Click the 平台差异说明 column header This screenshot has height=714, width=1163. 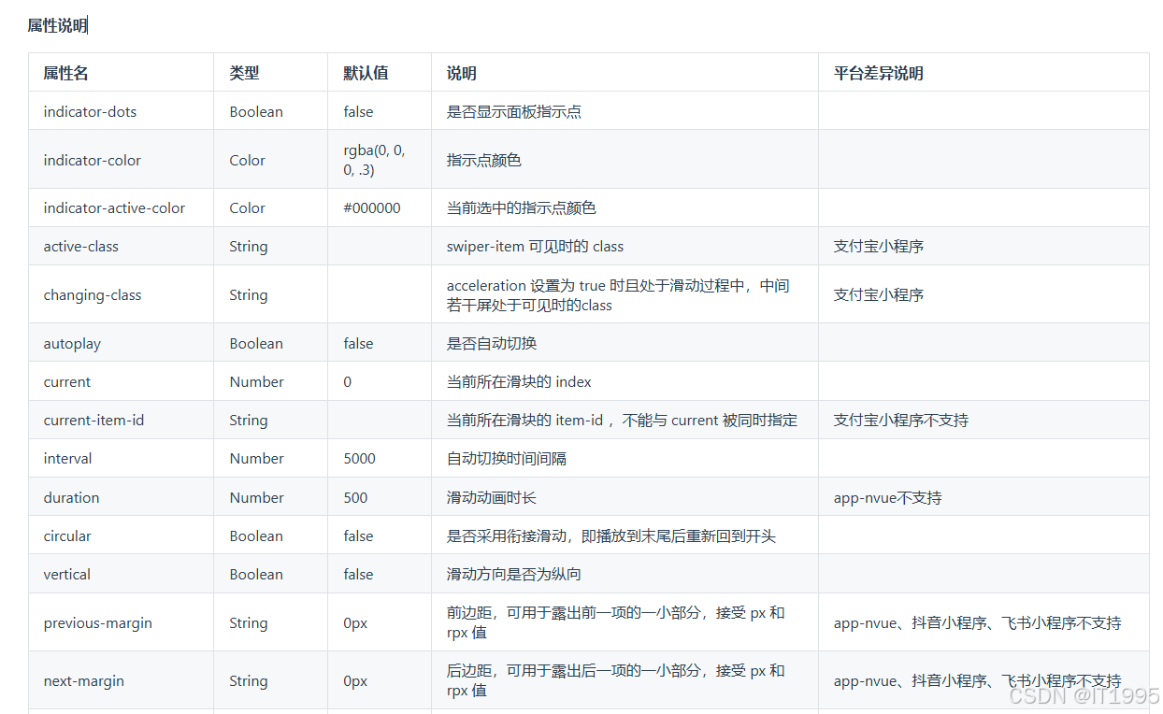[879, 73]
